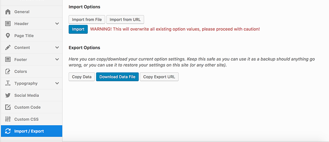Click the Footer layout icon

pyautogui.click(x=8, y=60)
